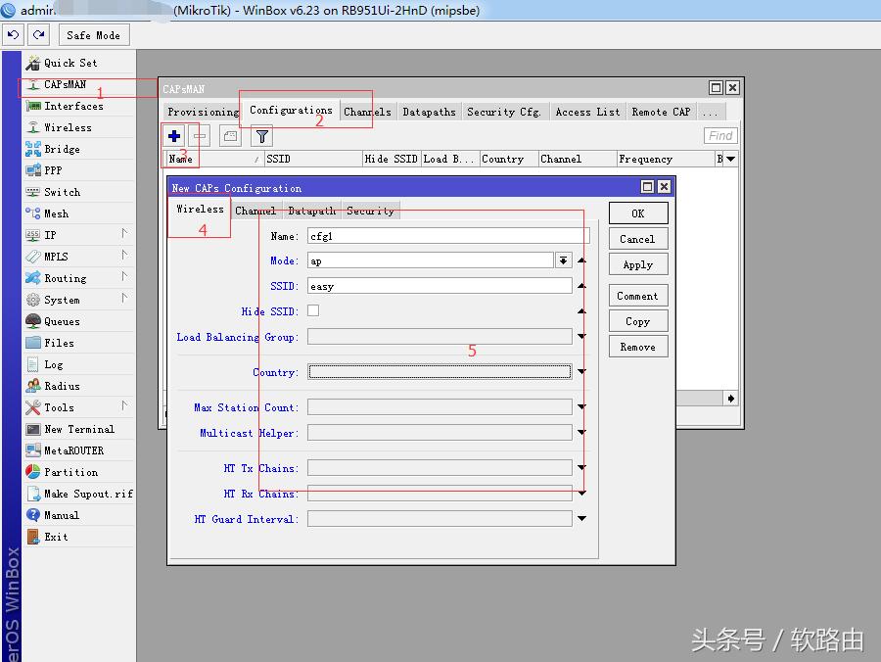The width and height of the screenshot is (881, 662).
Task: Open Channel tab in configuration dialog
Action: click(x=255, y=211)
